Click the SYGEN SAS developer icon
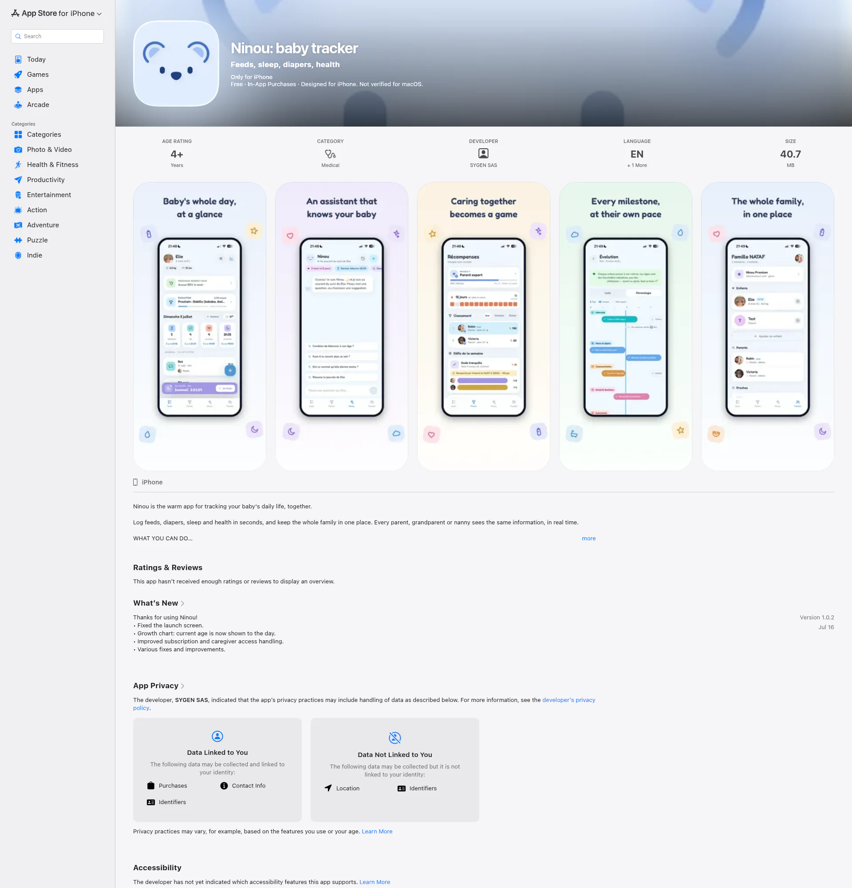This screenshot has width=852, height=888. click(x=484, y=154)
